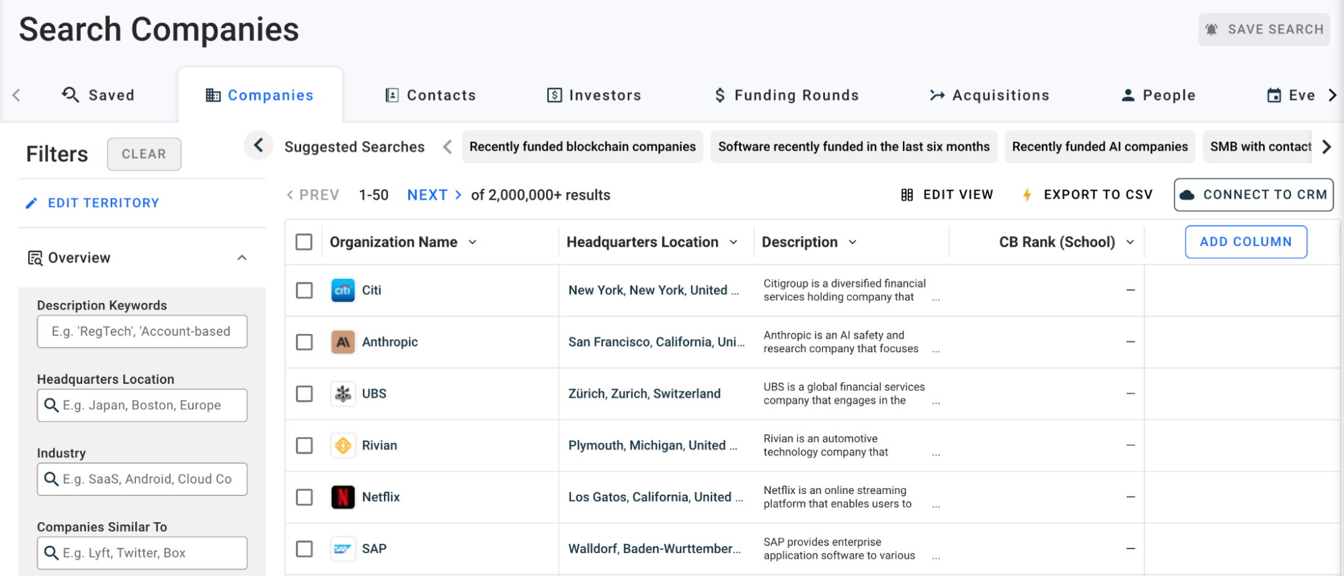
Task: Click the lightning bolt Export icon
Action: point(1027,195)
